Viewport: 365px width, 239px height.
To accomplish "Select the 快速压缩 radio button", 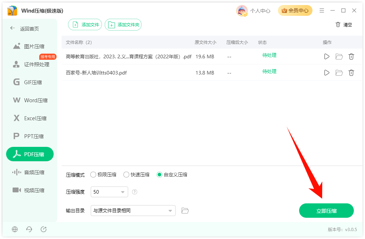I will pos(126,175).
